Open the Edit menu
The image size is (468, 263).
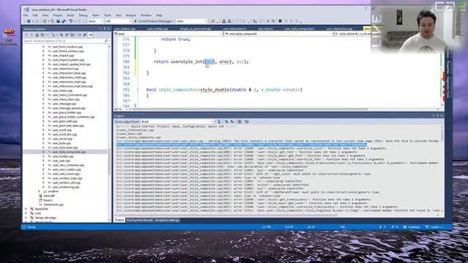(x=35, y=15)
